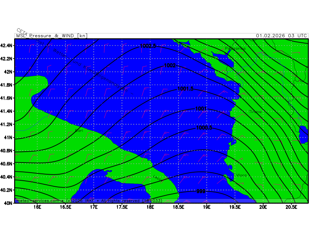Image resolution: width=323 pixels, height=242 pixels.
Task: Click the 1001 isobar label
Action: pos(201,108)
